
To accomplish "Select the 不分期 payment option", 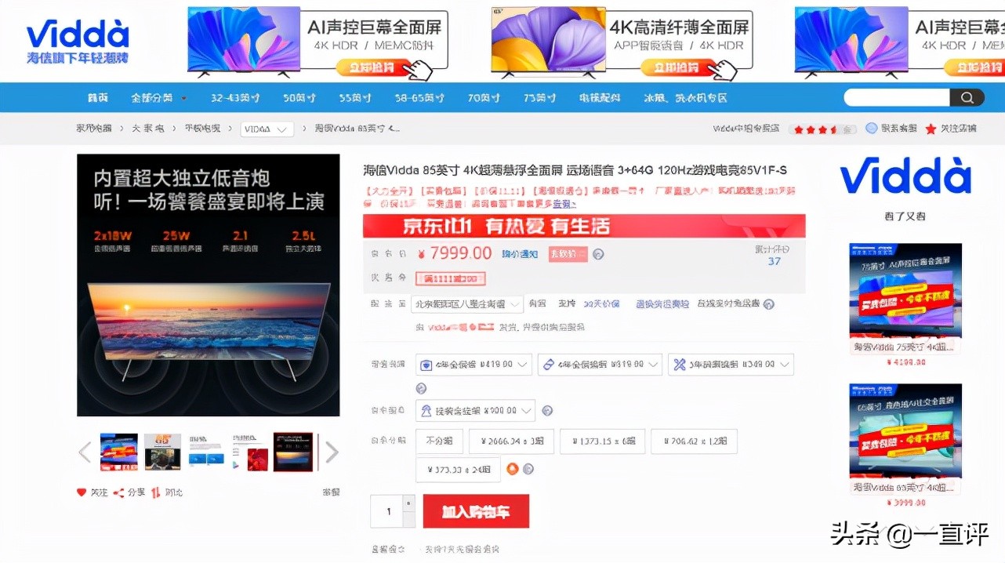I will point(439,441).
